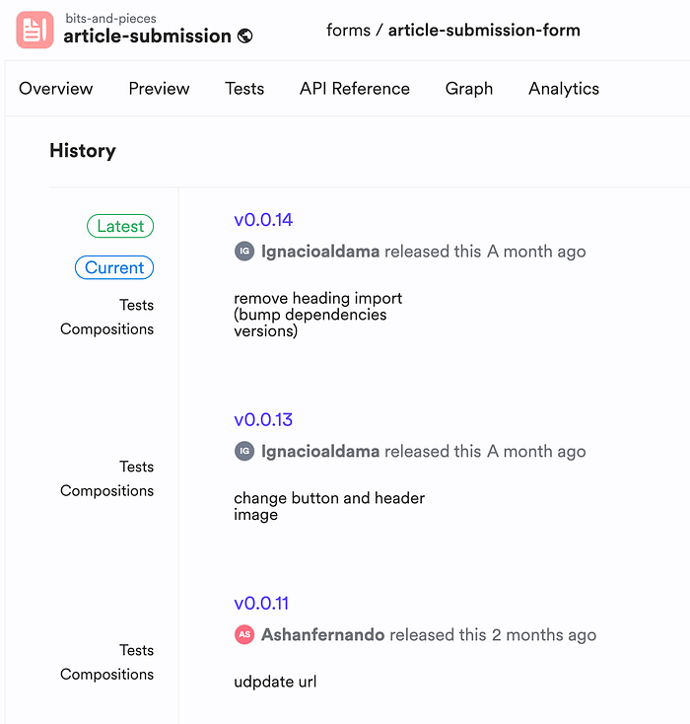Click the AS avatar for Ashanfernando
The width and height of the screenshot is (690, 724).
click(244, 635)
